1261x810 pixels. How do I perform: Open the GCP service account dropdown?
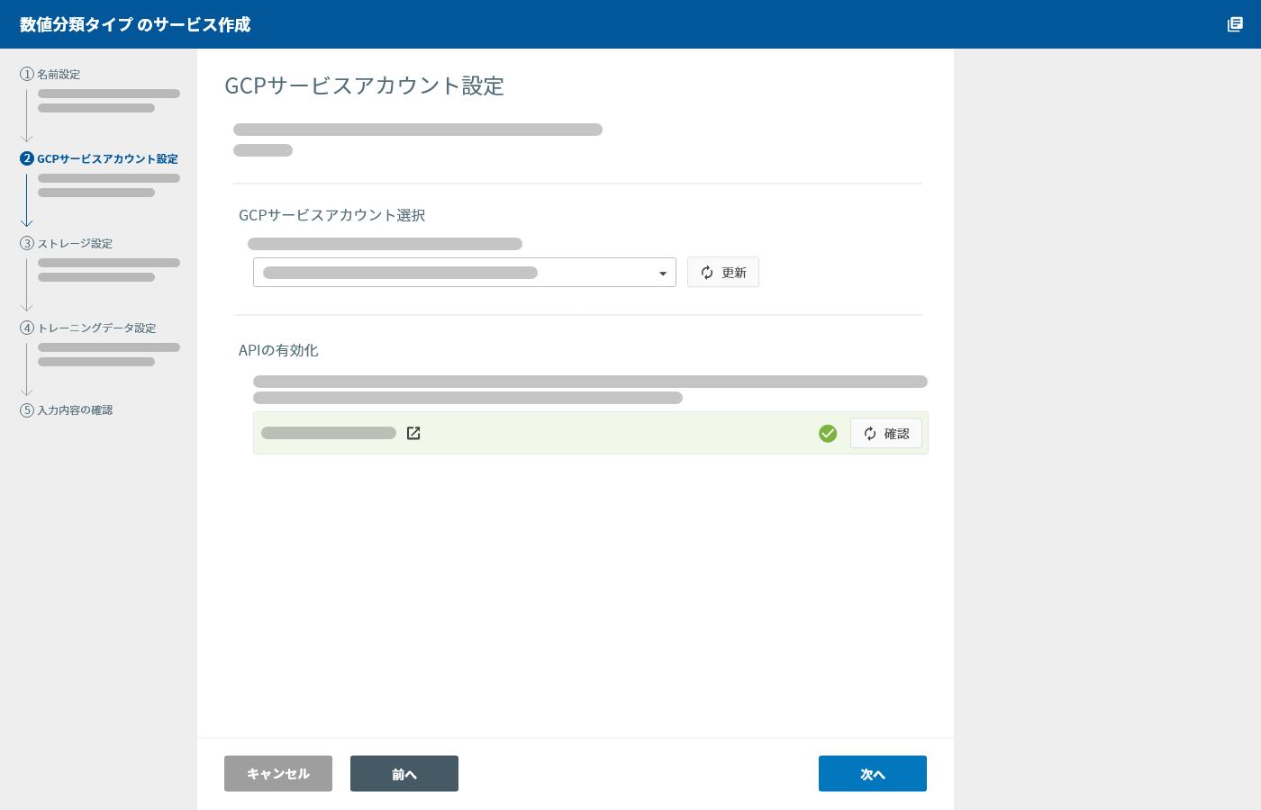465,273
